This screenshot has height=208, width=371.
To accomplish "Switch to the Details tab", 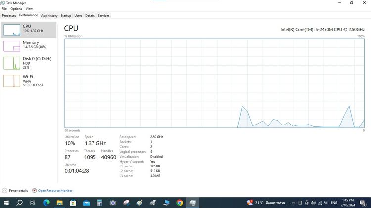I will tap(90, 16).
